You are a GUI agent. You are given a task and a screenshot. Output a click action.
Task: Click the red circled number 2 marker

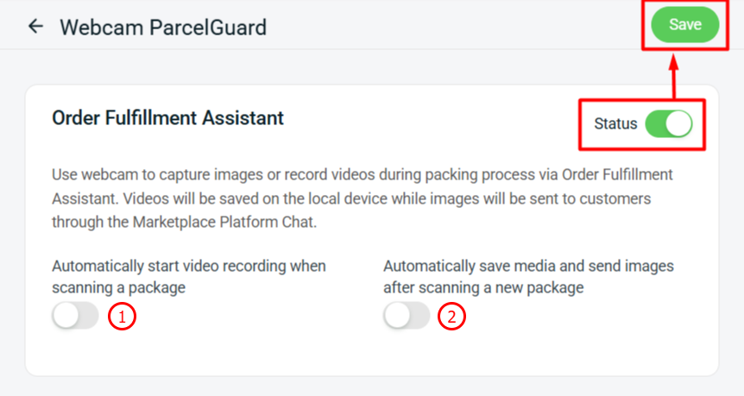[x=451, y=317]
